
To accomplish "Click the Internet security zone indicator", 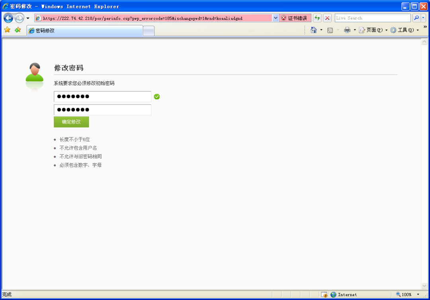I will (344, 294).
